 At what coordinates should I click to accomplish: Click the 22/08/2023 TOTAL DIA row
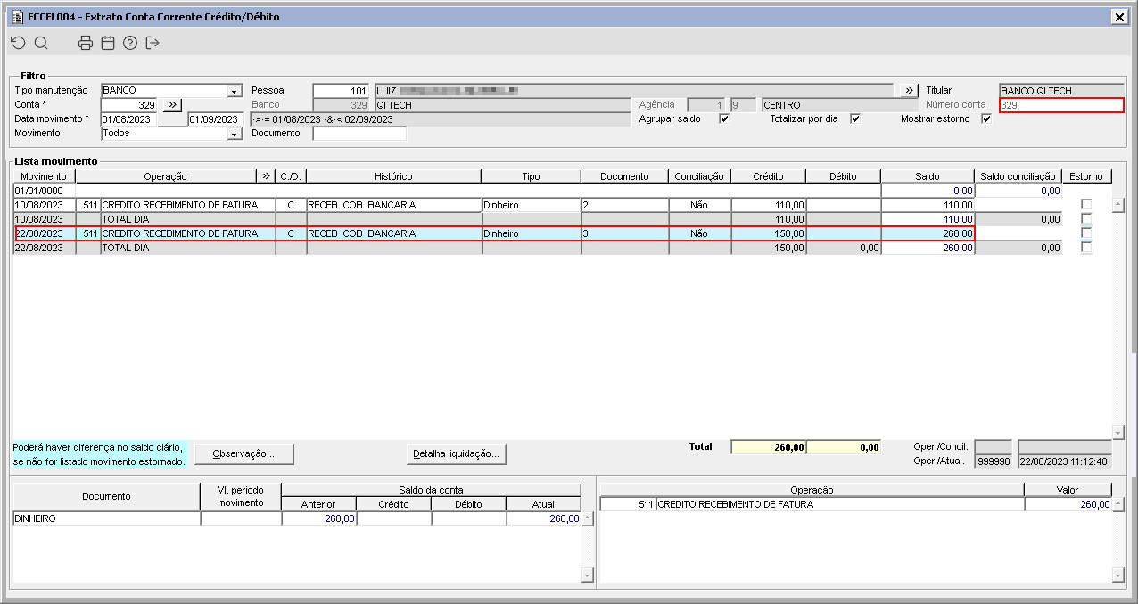pyautogui.click(x=537, y=248)
